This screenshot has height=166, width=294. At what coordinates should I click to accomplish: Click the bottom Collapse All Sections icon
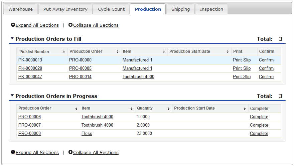point(70,152)
